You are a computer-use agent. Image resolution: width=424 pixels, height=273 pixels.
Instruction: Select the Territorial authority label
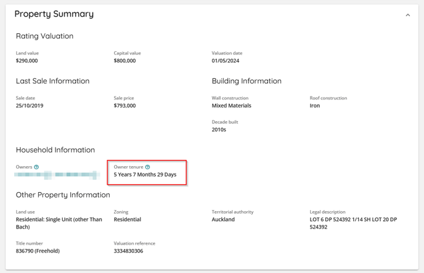[232, 212]
